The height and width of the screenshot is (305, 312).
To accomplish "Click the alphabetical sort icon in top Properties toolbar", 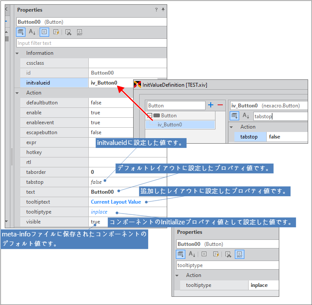I will pos(32,32).
